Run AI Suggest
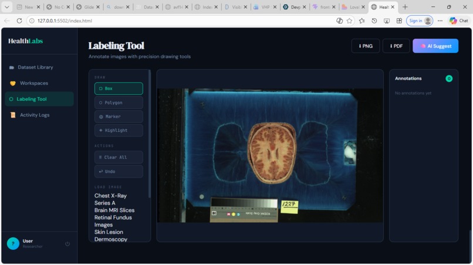The width and height of the screenshot is (473, 265). coord(435,46)
